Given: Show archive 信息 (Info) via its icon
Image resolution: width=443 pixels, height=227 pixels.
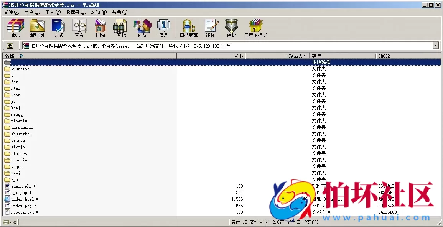Looking at the screenshot, I should (164, 28).
